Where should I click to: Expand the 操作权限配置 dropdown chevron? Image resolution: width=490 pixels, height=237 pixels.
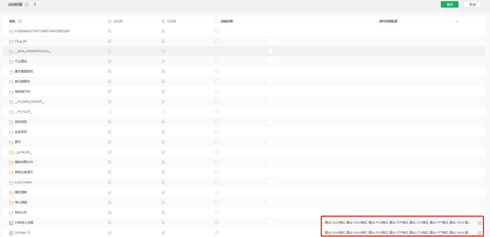(x=457, y=21)
